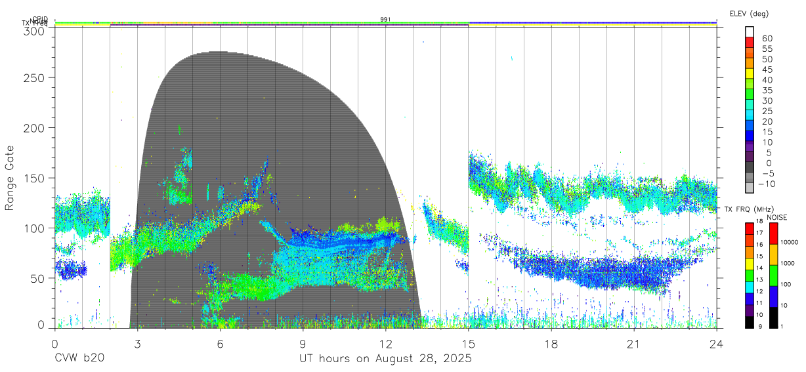Pick the white top swatch of ELEV bar

click(x=750, y=31)
